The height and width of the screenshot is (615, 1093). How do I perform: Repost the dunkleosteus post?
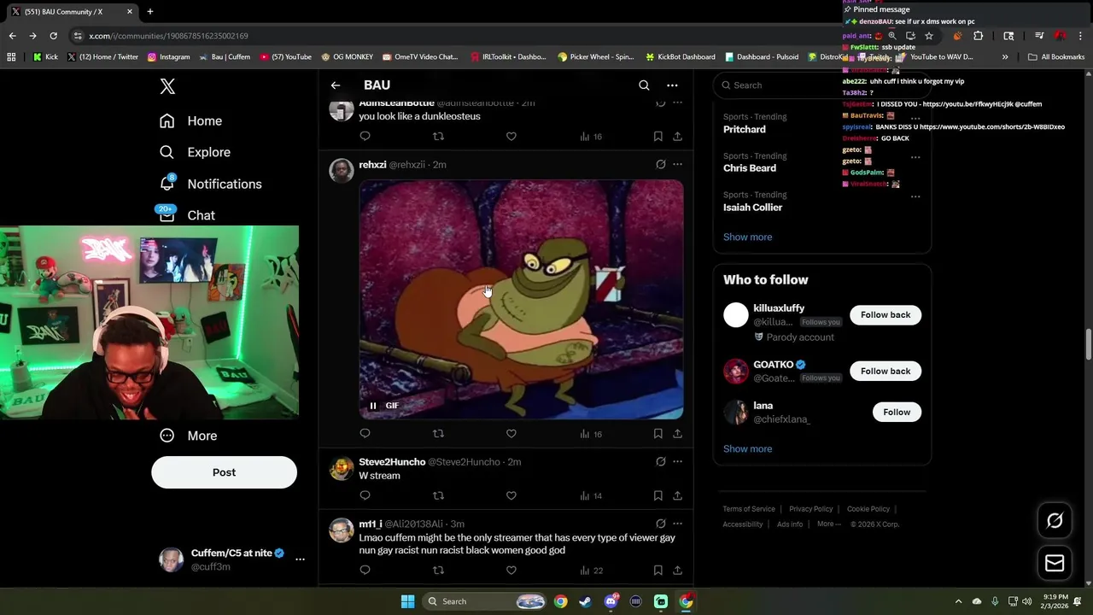pyautogui.click(x=438, y=136)
